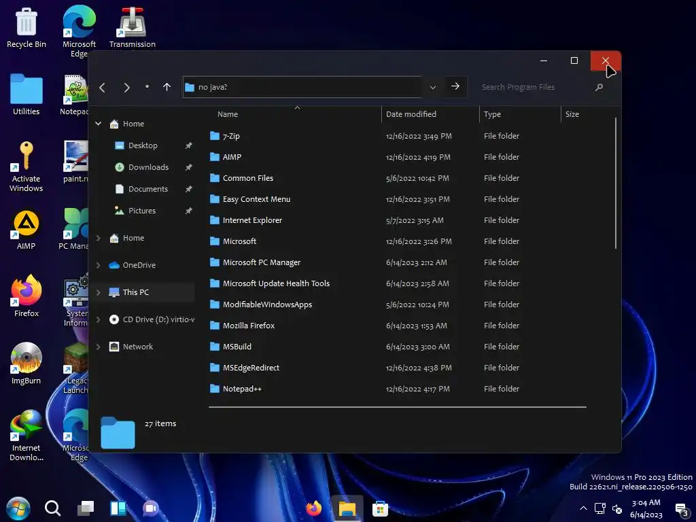Open the Chat icon on taskbar

pos(151,508)
